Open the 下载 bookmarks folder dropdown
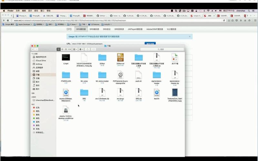This screenshot has width=258, height=161. 83,24
